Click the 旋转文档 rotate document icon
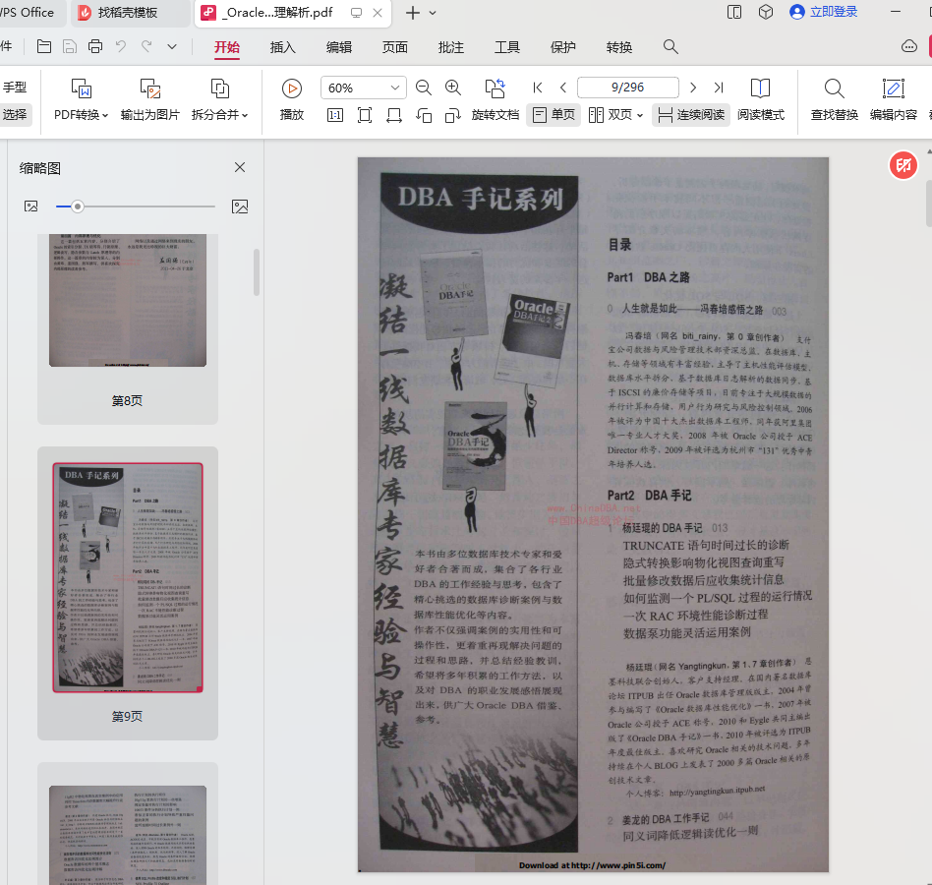Image resolution: width=932 pixels, height=885 pixels. coord(495,88)
